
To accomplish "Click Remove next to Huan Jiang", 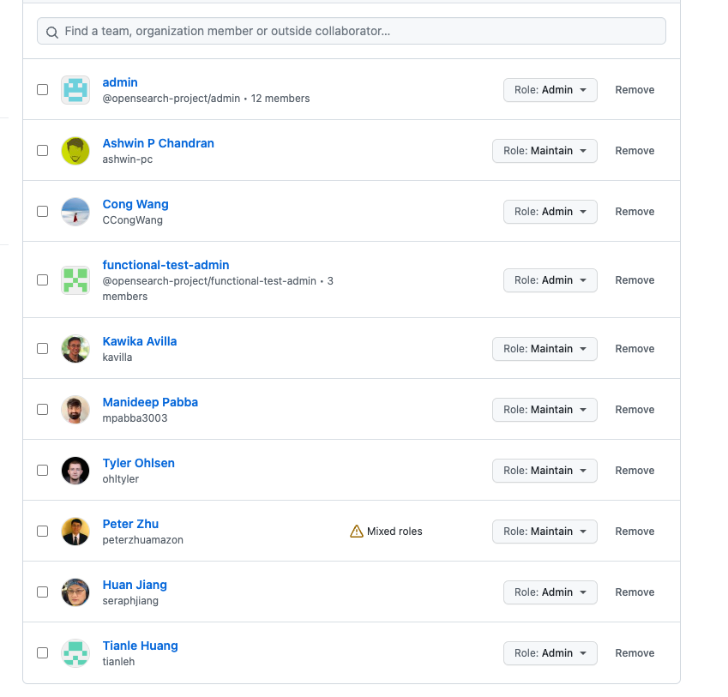I will (635, 592).
